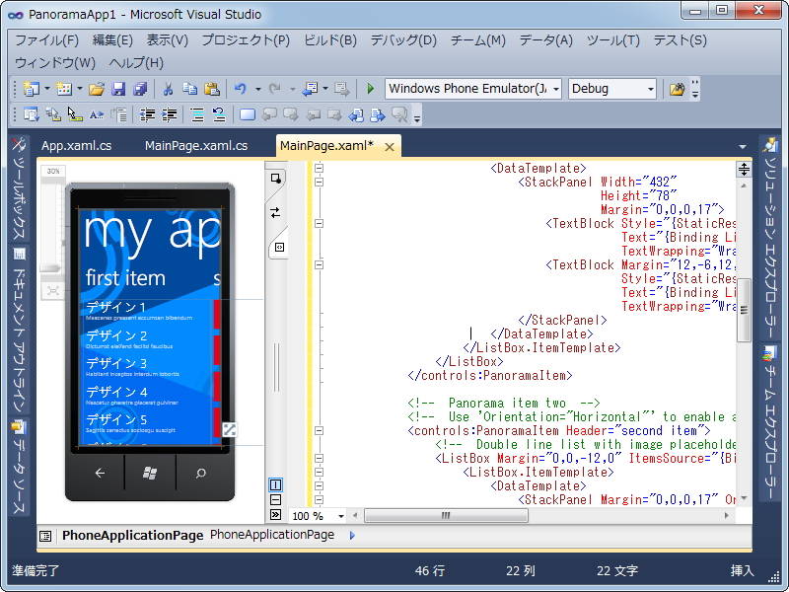Switch to vertical split view button
Screen dimensions: 789x592
[x=275, y=484]
